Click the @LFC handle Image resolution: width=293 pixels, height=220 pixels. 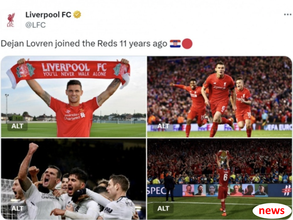(x=35, y=25)
